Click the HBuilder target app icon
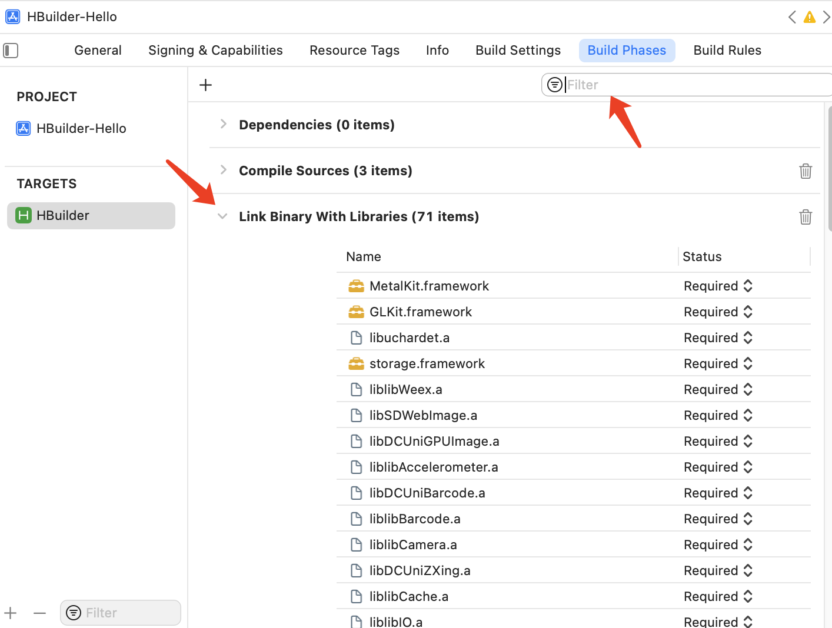Screen dimensions: 832x628 click(23, 216)
